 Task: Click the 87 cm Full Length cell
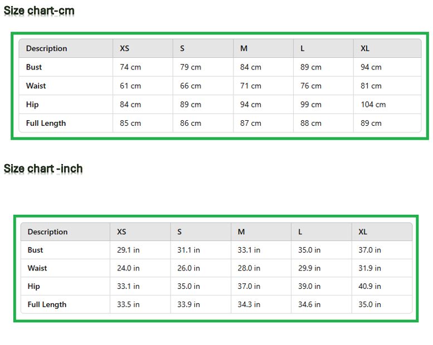coord(250,124)
